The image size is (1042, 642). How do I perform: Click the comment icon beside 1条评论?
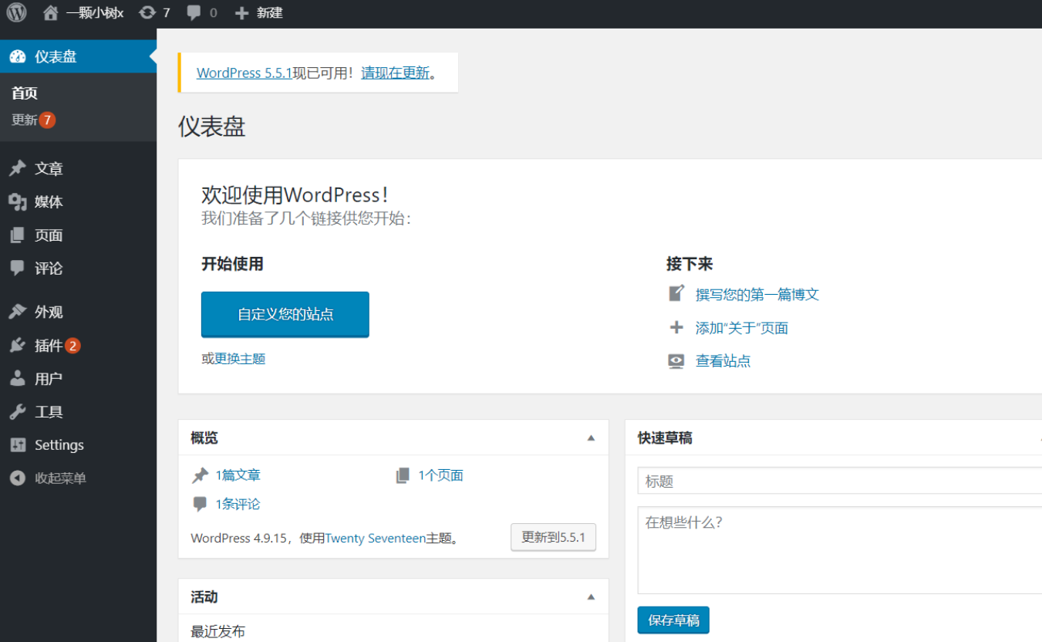pos(200,504)
